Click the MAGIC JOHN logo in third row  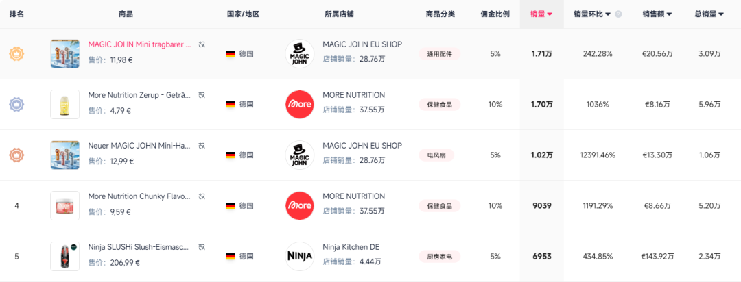tap(300, 155)
